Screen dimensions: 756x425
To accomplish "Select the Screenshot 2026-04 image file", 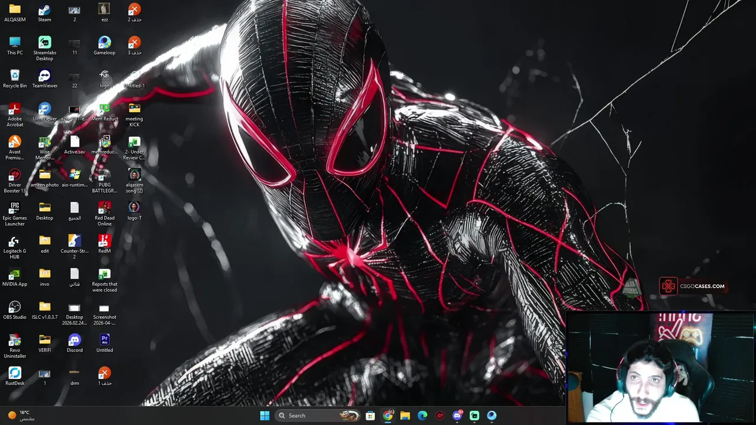I will 105,313.
